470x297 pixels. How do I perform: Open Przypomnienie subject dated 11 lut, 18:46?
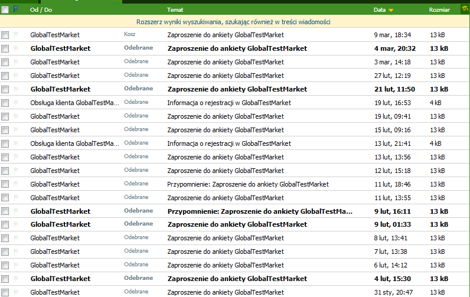248,184
